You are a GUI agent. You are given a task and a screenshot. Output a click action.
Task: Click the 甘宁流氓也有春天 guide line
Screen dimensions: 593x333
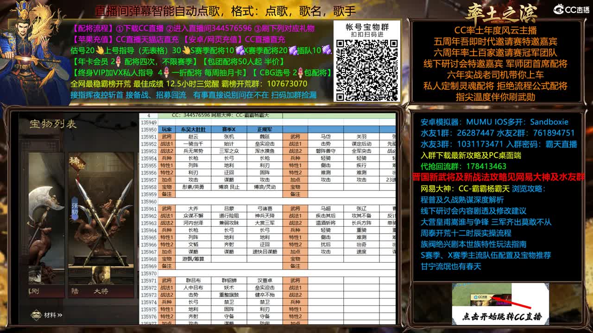pos(451,266)
